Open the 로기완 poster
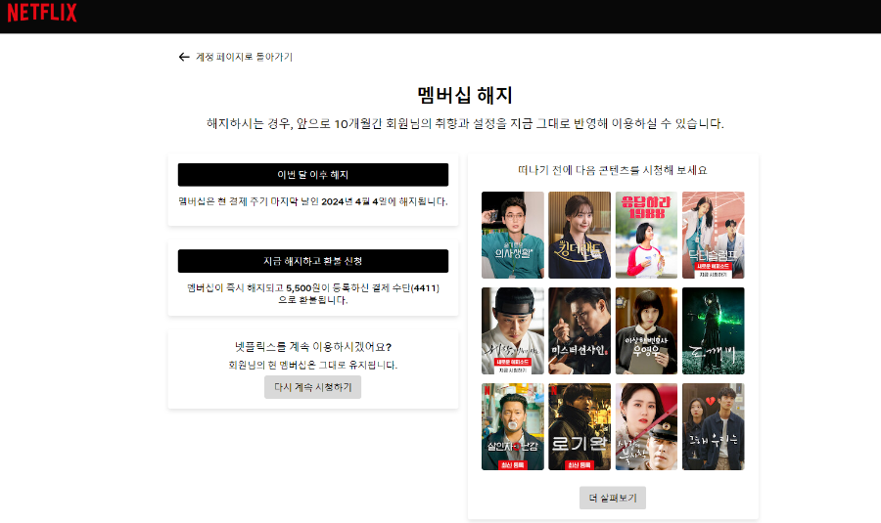Screen dimensions: 881x523 coord(580,426)
